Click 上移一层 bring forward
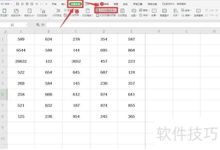 (x=212, y=11)
